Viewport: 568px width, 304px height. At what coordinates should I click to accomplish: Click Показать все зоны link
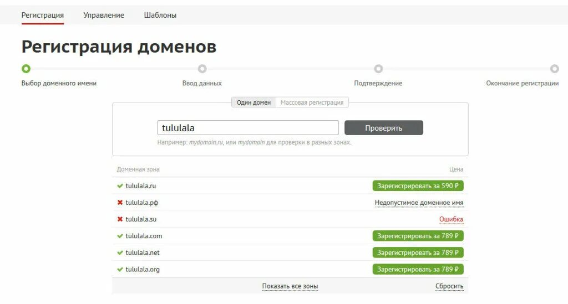290,286
